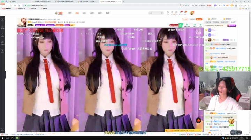The width and height of the screenshot is (251, 140).
Task: Click the magnifier icon in site search
Action: click(x=162, y=13)
